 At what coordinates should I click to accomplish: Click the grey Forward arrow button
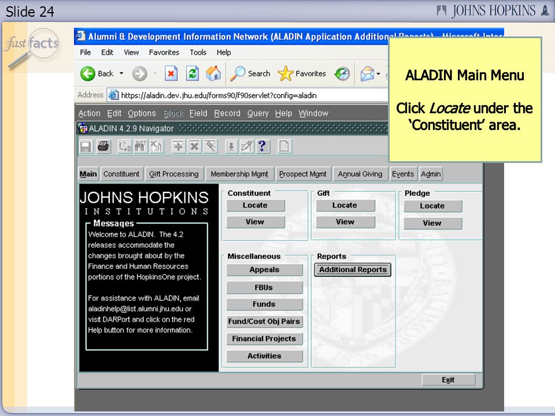tap(139, 74)
